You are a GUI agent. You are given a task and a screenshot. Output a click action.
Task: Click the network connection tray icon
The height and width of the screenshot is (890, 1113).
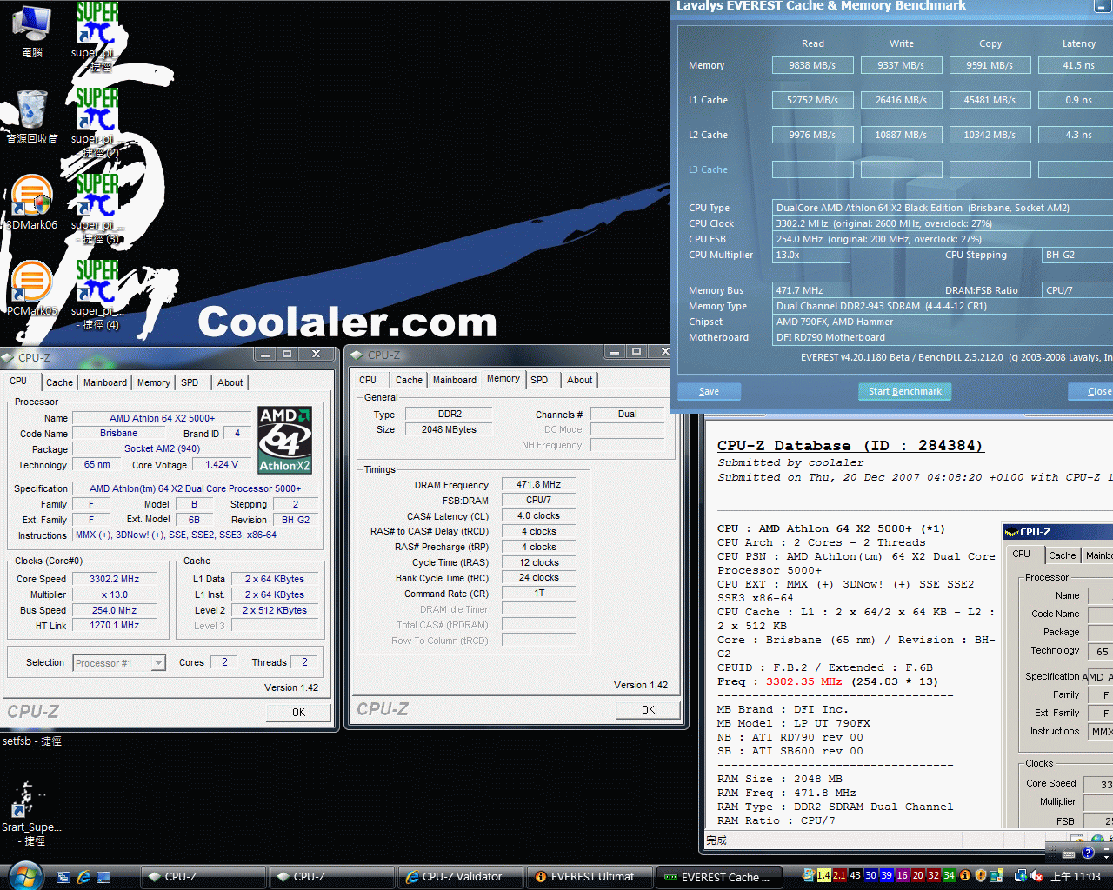pos(1020,876)
